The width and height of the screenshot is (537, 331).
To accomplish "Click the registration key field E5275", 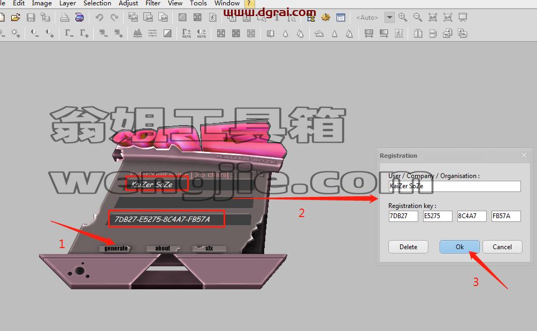I will pyautogui.click(x=438, y=216).
